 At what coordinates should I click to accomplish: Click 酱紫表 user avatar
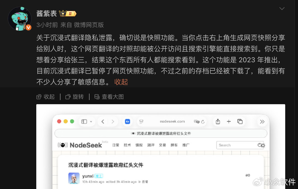20,19
